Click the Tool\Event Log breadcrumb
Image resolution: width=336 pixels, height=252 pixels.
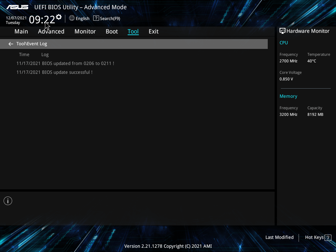32,44
